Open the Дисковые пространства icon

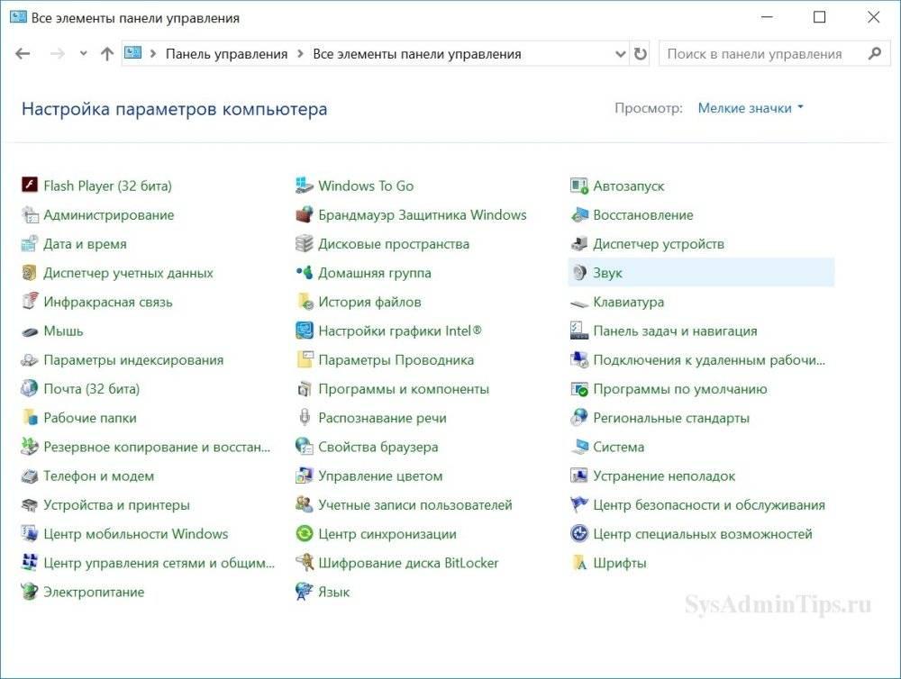coord(304,243)
